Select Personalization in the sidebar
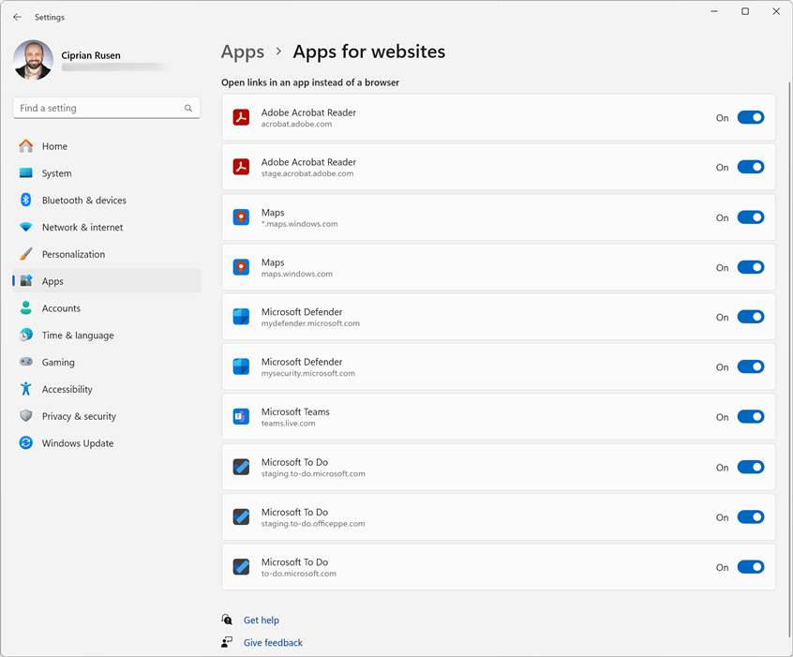This screenshot has height=657, width=793. tap(73, 255)
